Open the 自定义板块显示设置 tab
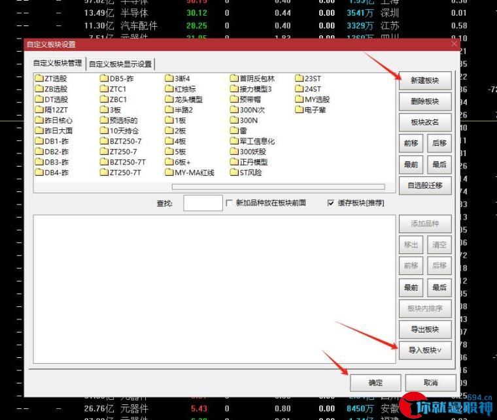 point(120,64)
